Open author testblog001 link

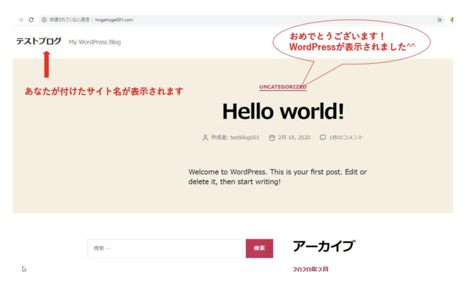pos(245,137)
